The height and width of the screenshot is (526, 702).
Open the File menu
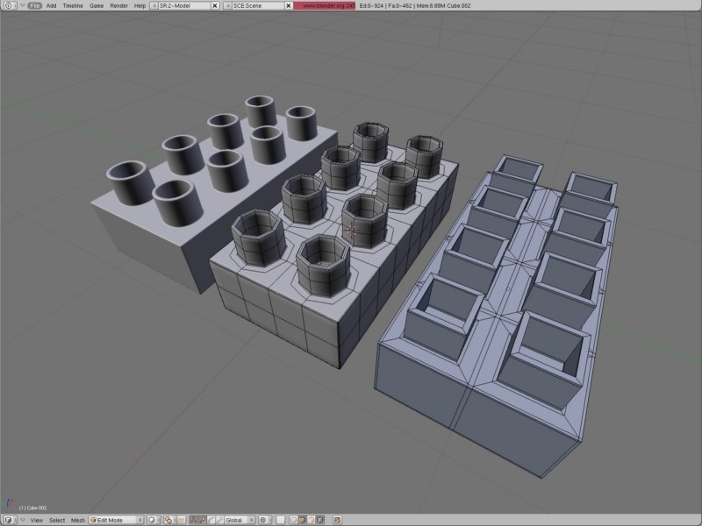point(34,5)
